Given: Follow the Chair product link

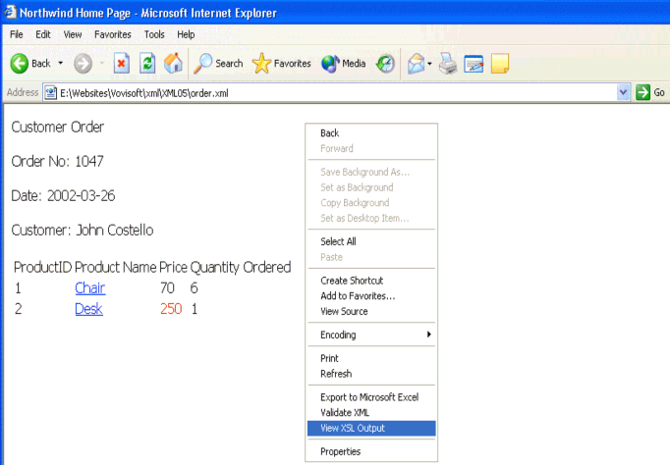Looking at the screenshot, I should (x=89, y=288).
